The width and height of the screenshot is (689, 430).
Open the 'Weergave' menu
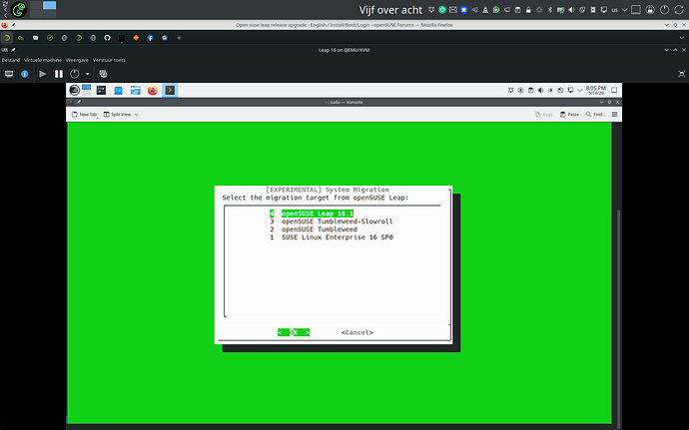pos(77,60)
